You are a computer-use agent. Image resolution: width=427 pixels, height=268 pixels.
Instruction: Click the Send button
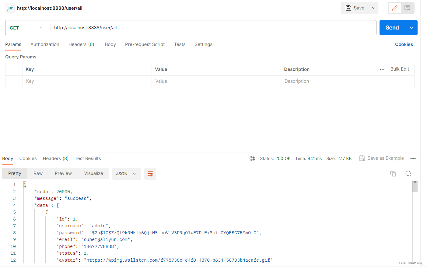tap(392, 27)
